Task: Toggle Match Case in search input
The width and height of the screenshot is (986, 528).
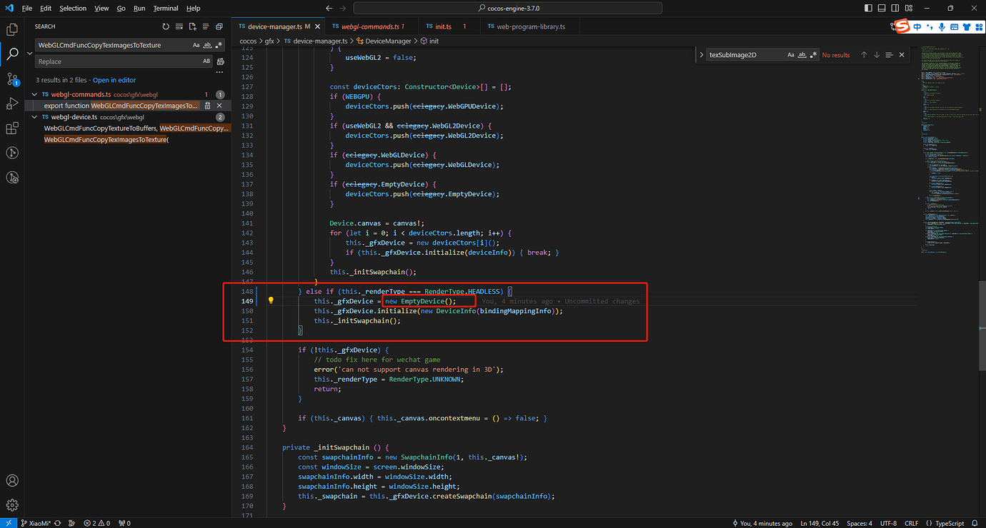Action: [195, 44]
